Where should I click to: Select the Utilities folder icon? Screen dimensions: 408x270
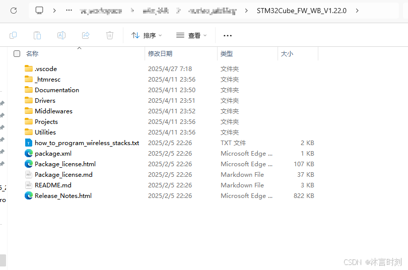pyautogui.click(x=29, y=132)
